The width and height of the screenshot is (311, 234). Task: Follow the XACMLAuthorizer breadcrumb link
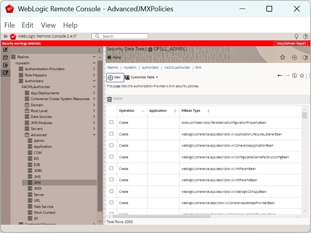coord(177,68)
